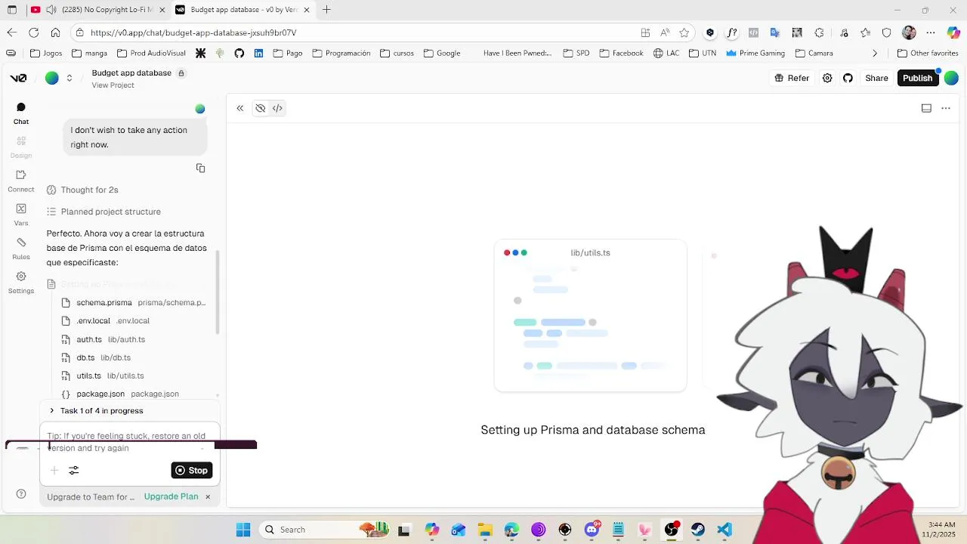Collapse the chat panel with double chevron

pyautogui.click(x=240, y=108)
